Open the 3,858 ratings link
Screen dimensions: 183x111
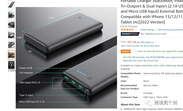tap(147, 30)
